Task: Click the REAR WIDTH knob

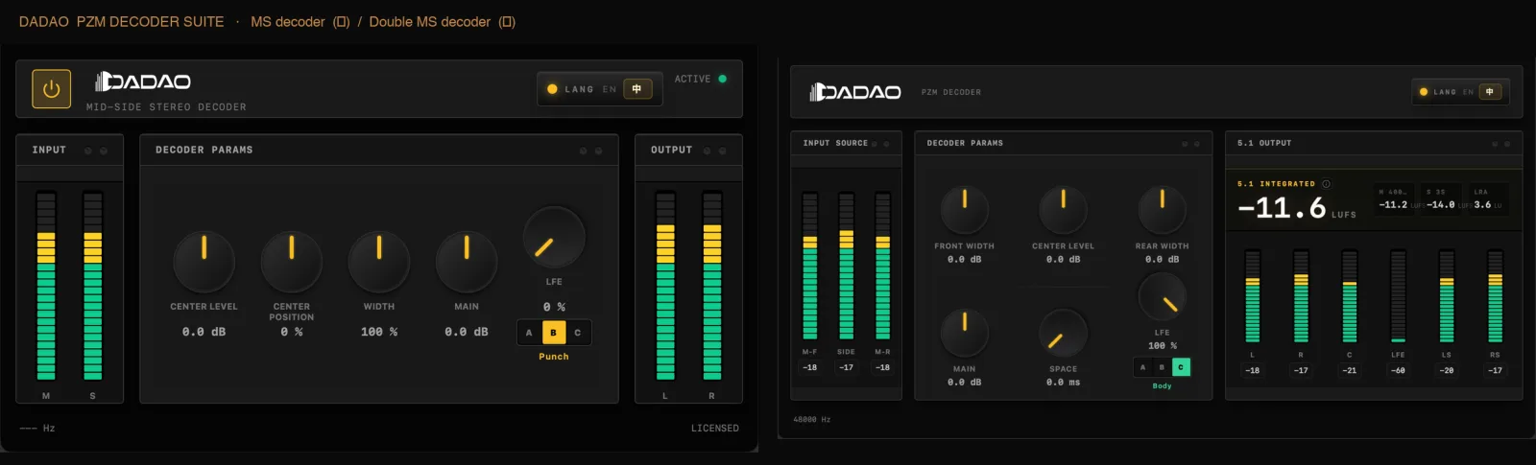Action: [1162, 209]
